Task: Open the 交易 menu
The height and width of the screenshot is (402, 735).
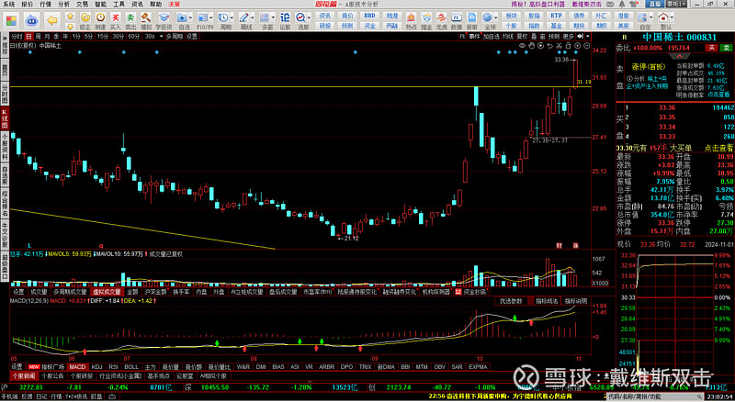Action: point(82,5)
